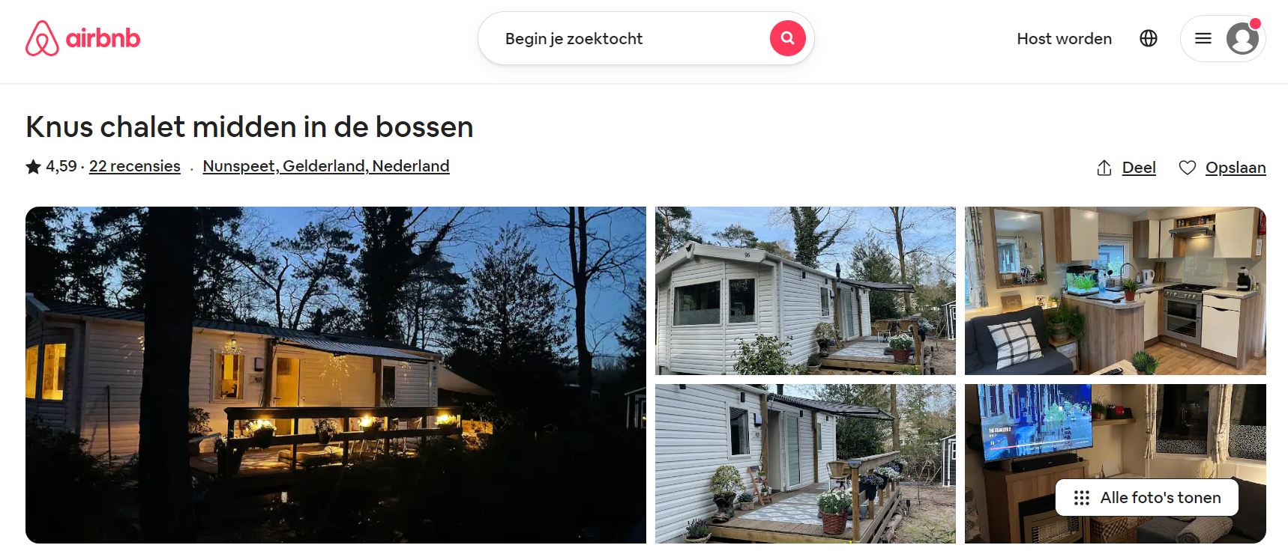
Task: Open the 22 recensies link
Action: 135,166
